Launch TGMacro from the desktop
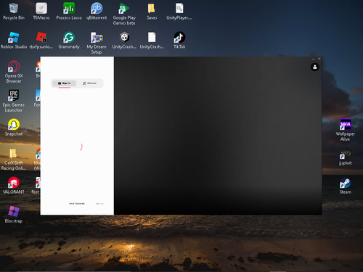Image resolution: width=363 pixels, height=272 pixels. pos(41,12)
